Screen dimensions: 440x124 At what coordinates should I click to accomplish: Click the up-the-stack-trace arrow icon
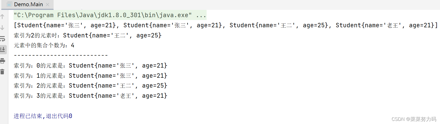tap(2, 17)
